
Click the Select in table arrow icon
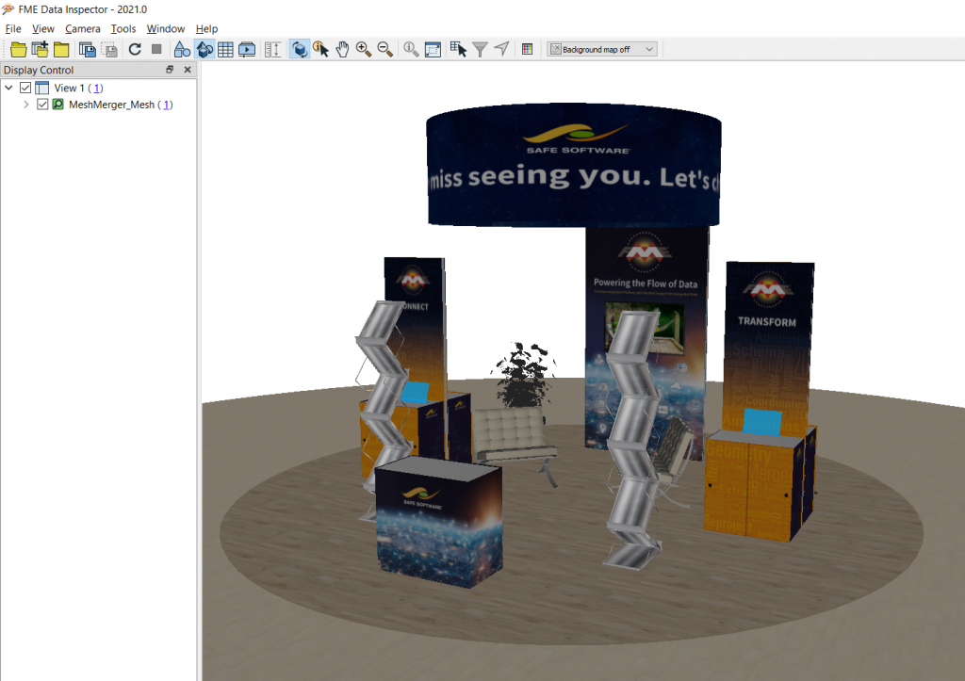click(x=459, y=49)
